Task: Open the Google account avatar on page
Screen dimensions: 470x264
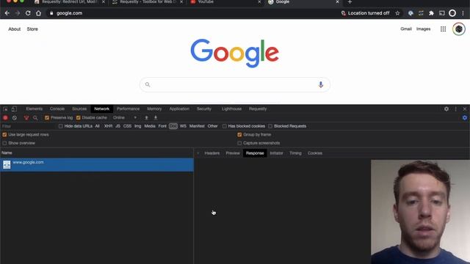Action: click(x=458, y=29)
